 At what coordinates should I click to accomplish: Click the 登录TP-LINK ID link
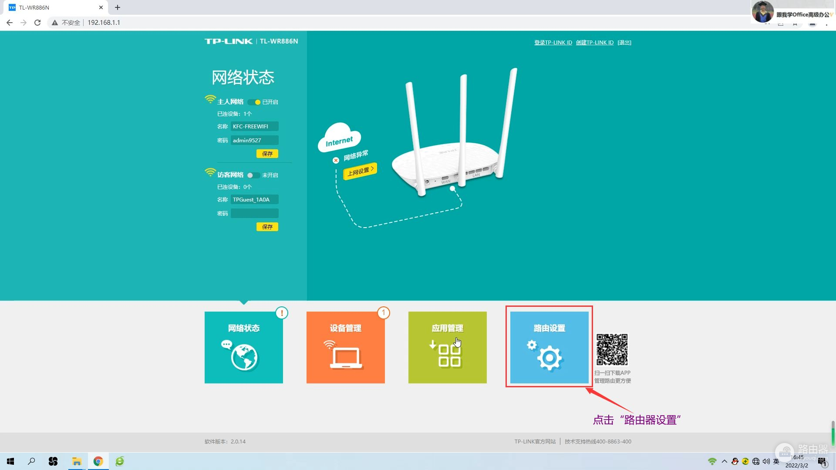(553, 43)
